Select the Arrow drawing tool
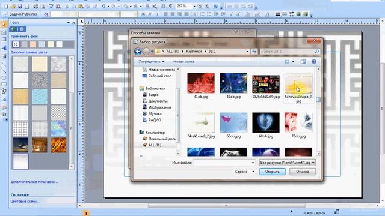385x216 pixels. click(x=4, y=71)
